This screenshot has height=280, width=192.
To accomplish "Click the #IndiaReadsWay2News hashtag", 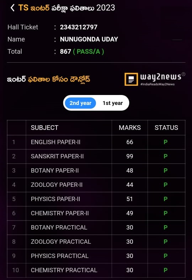I will pyautogui.click(x=158, y=84).
